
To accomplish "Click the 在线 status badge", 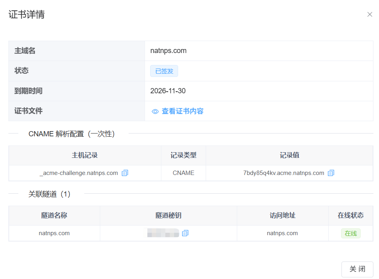I will [x=351, y=233].
